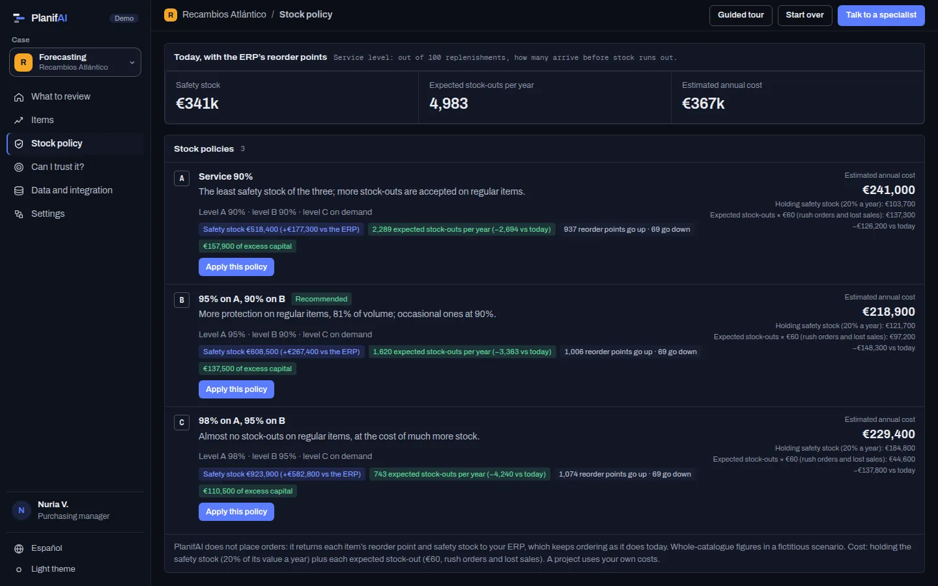Click the €229,400 annual cost figure
This screenshot has width=938, height=586.
[x=888, y=434]
